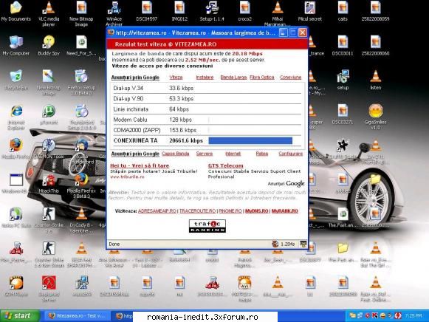Visit MyDNS.RO link
429x322 pixels.
point(257,211)
